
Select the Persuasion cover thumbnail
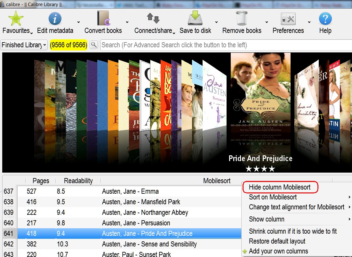[214, 96]
